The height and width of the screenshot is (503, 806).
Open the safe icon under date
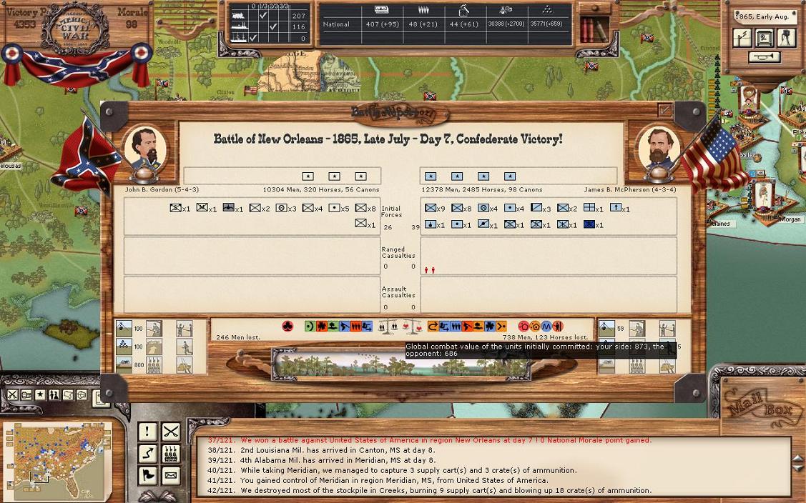765,37
